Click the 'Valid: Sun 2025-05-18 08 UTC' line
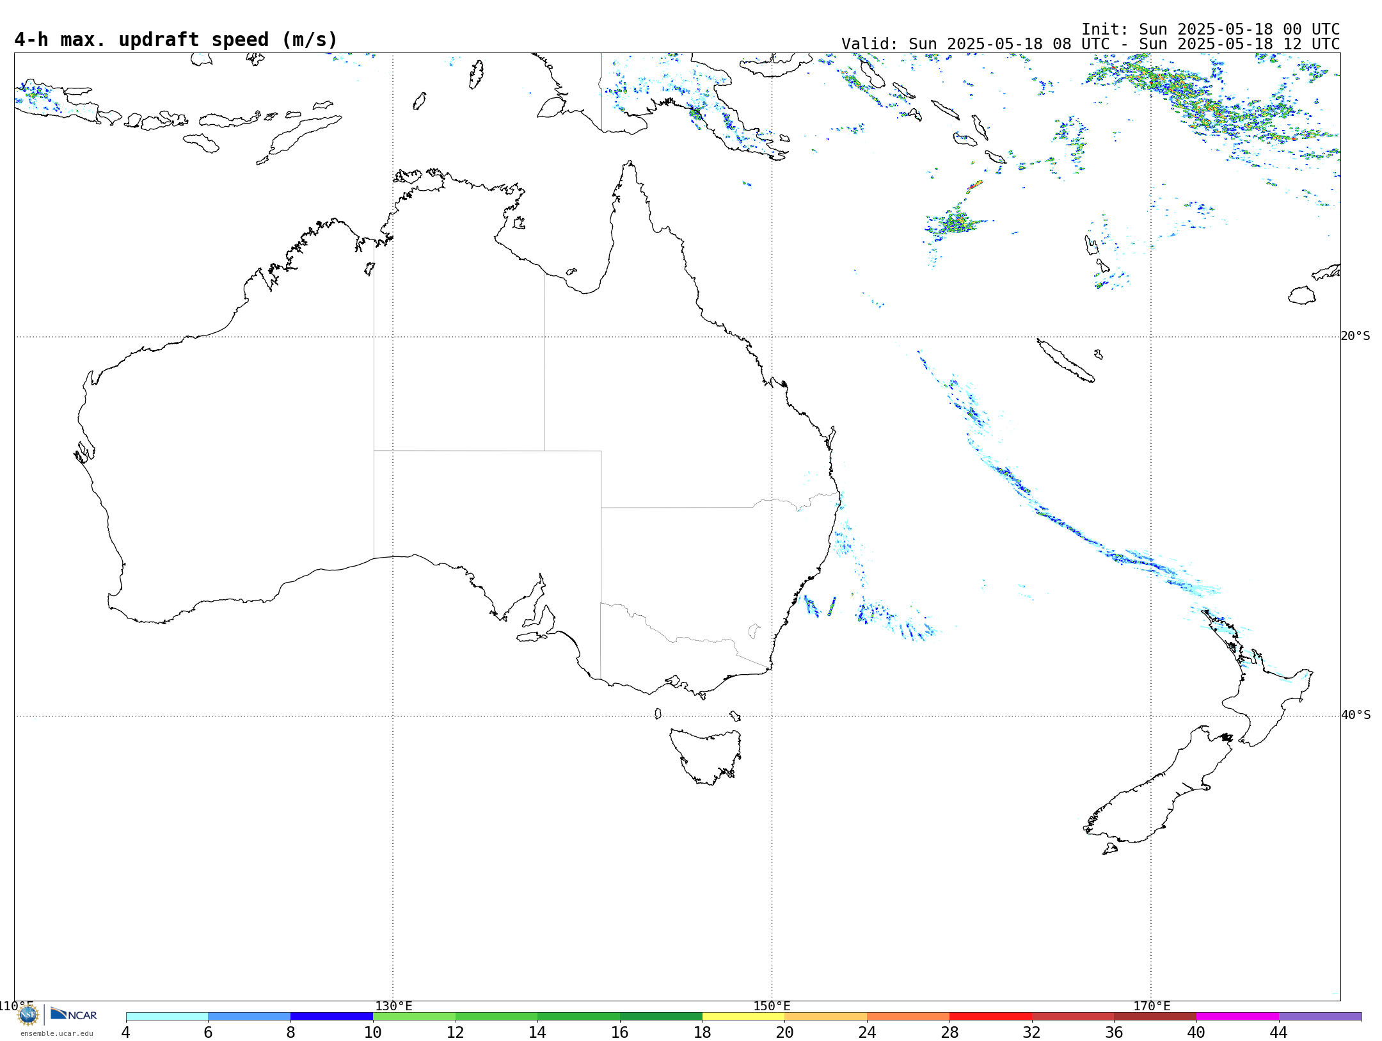This screenshot has width=1382, height=1041. click(x=1090, y=44)
